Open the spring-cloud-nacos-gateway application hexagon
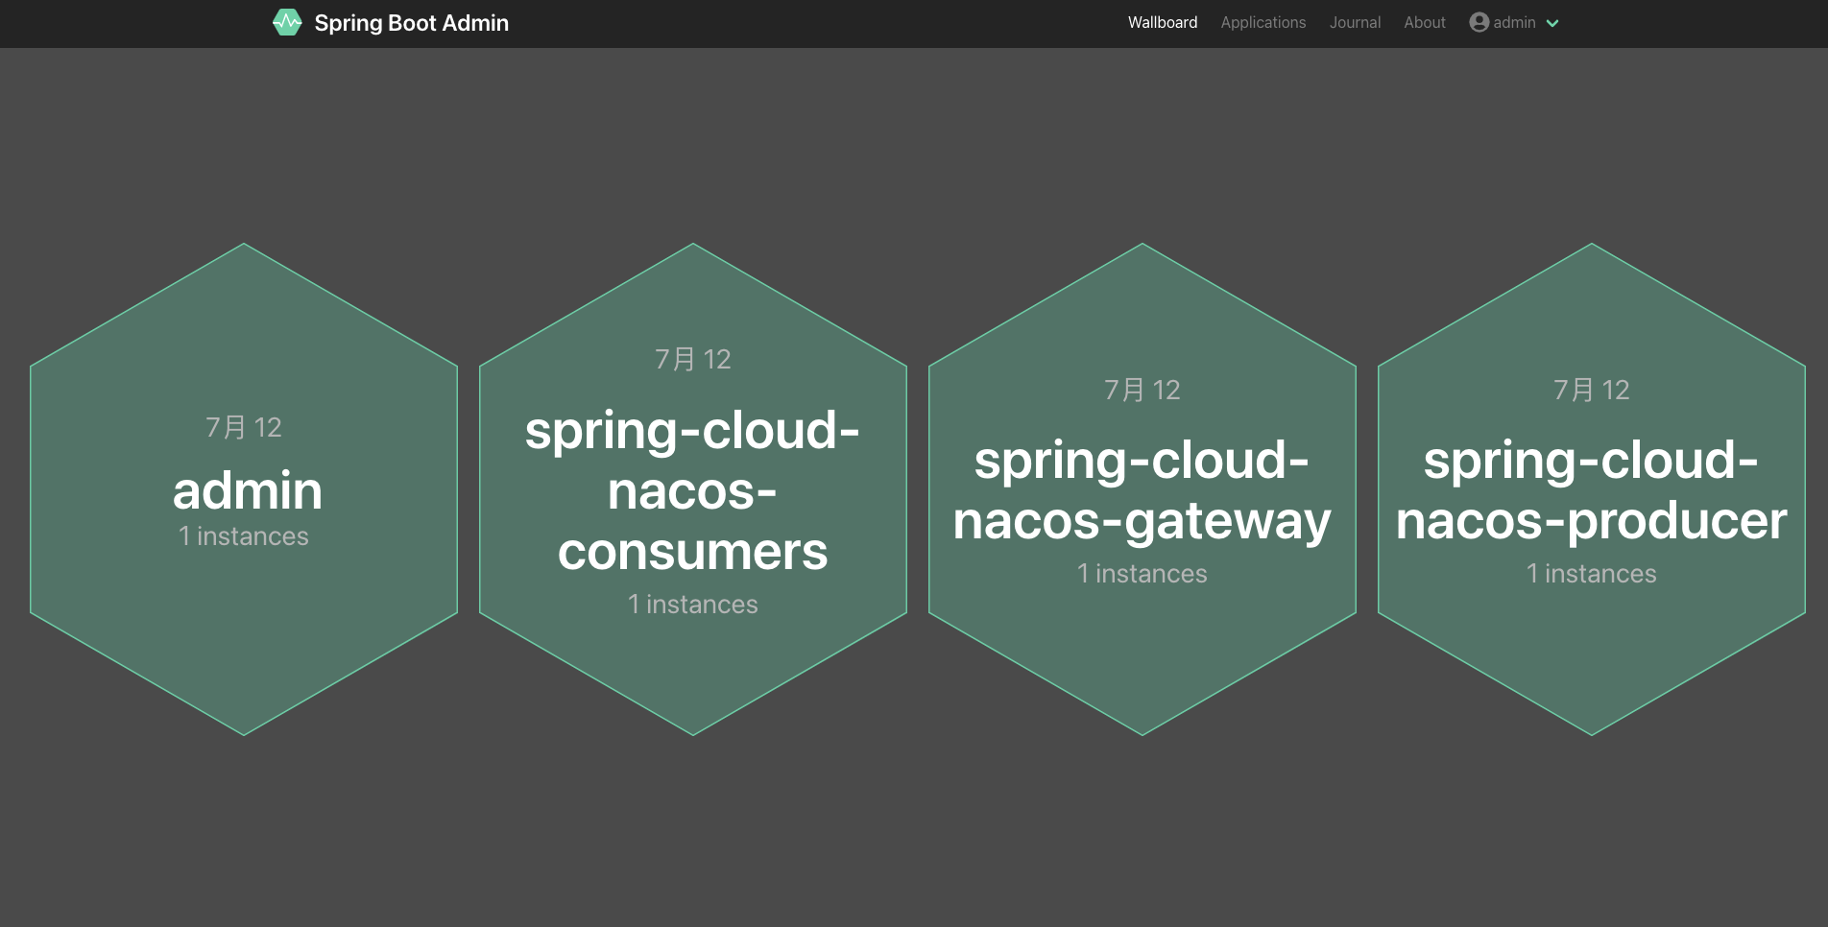 coord(1142,490)
